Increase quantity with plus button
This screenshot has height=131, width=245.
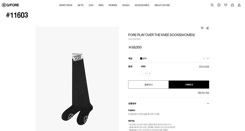150,73
